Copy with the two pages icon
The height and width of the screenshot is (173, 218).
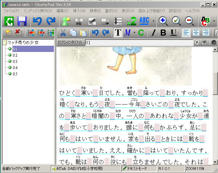coord(73,33)
